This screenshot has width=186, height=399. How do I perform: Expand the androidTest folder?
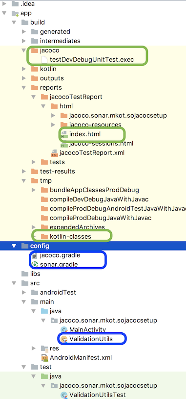(x=24, y=292)
